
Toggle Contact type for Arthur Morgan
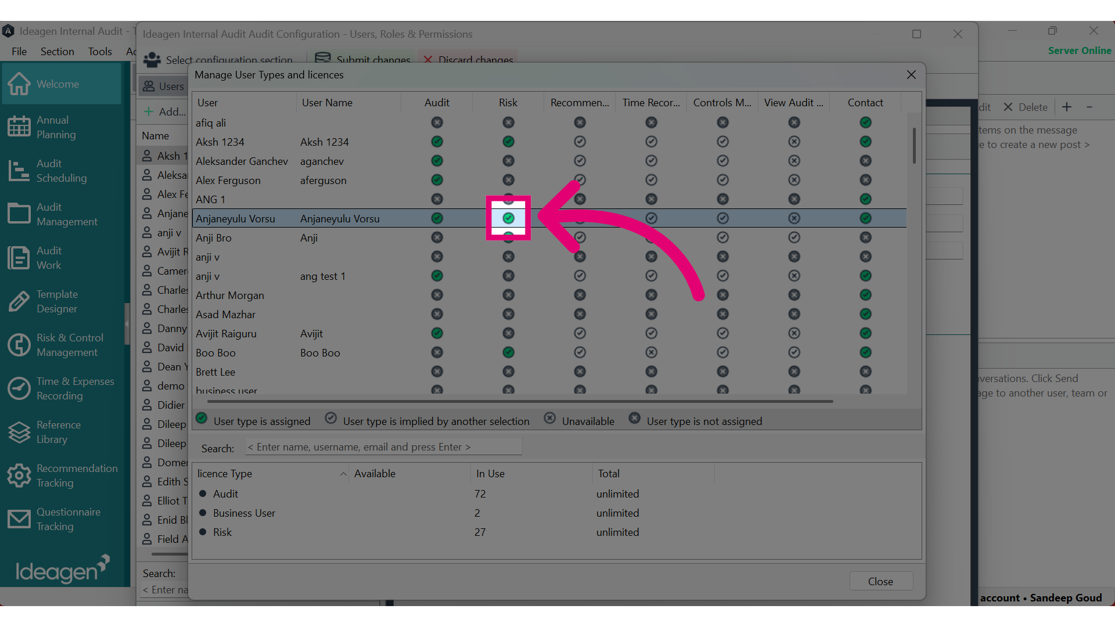click(x=866, y=295)
